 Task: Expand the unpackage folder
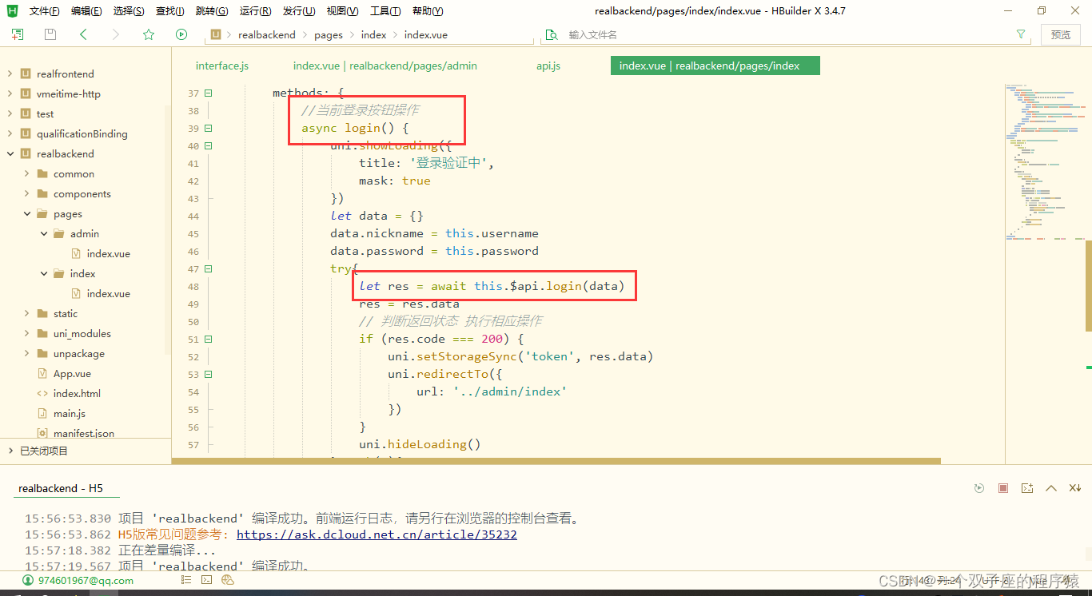[x=26, y=353]
